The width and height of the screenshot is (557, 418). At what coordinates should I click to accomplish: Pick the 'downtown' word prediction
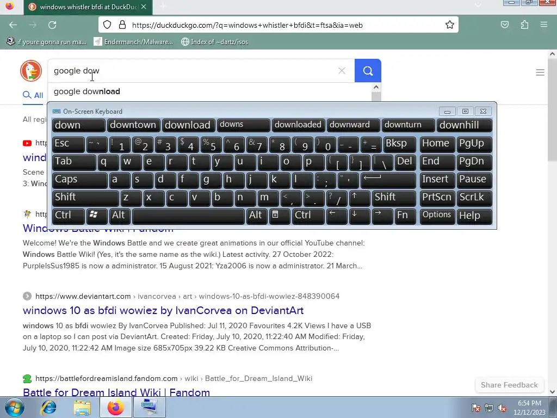pyautogui.click(x=134, y=125)
